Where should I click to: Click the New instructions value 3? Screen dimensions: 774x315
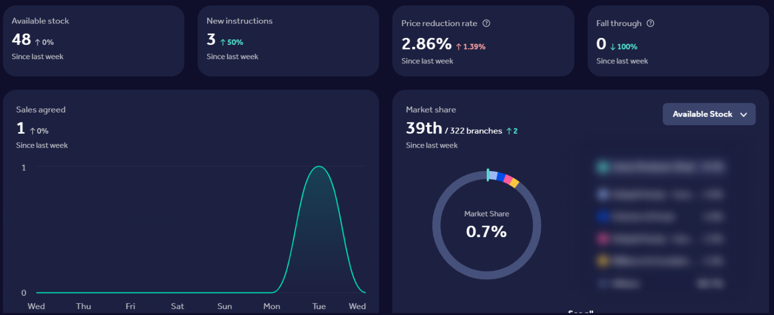tap(211, 39)
